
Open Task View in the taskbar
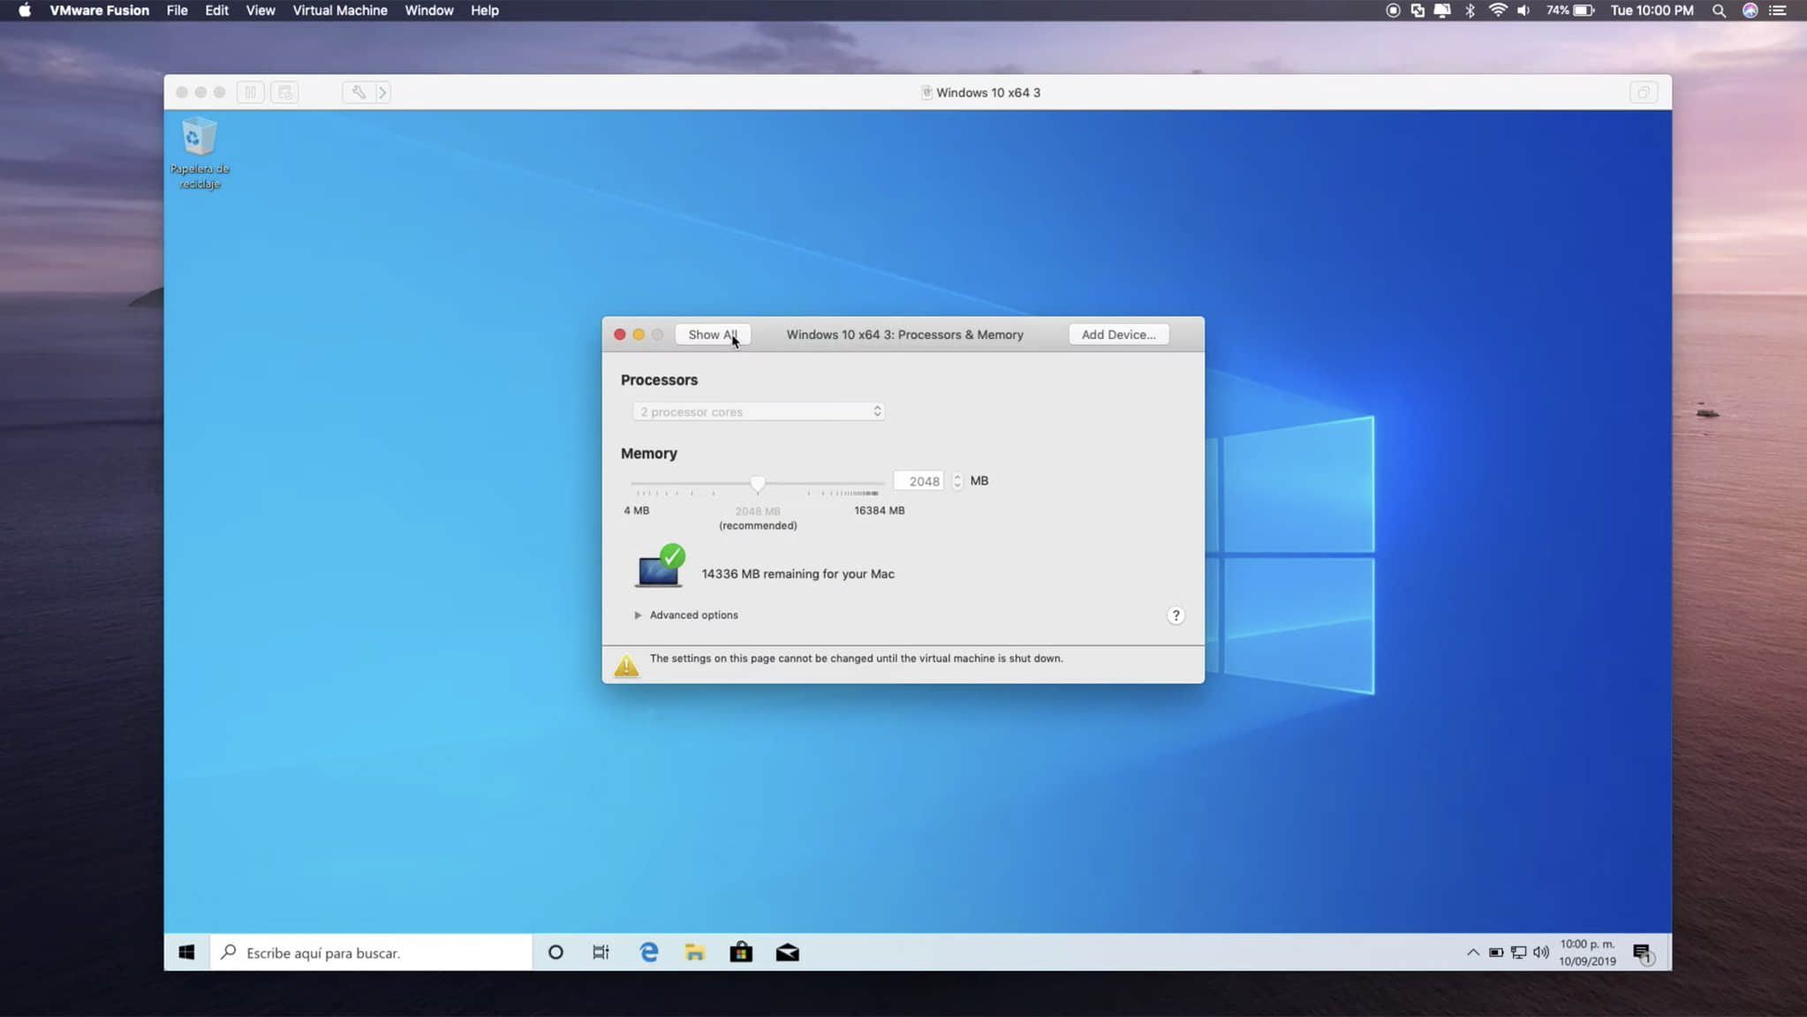601,952
